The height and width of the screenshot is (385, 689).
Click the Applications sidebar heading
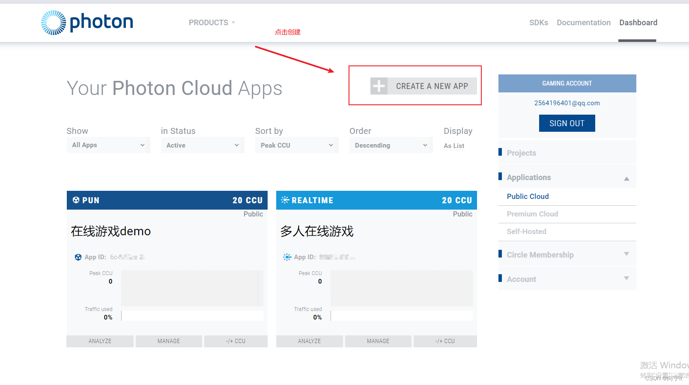click(529, 178)
